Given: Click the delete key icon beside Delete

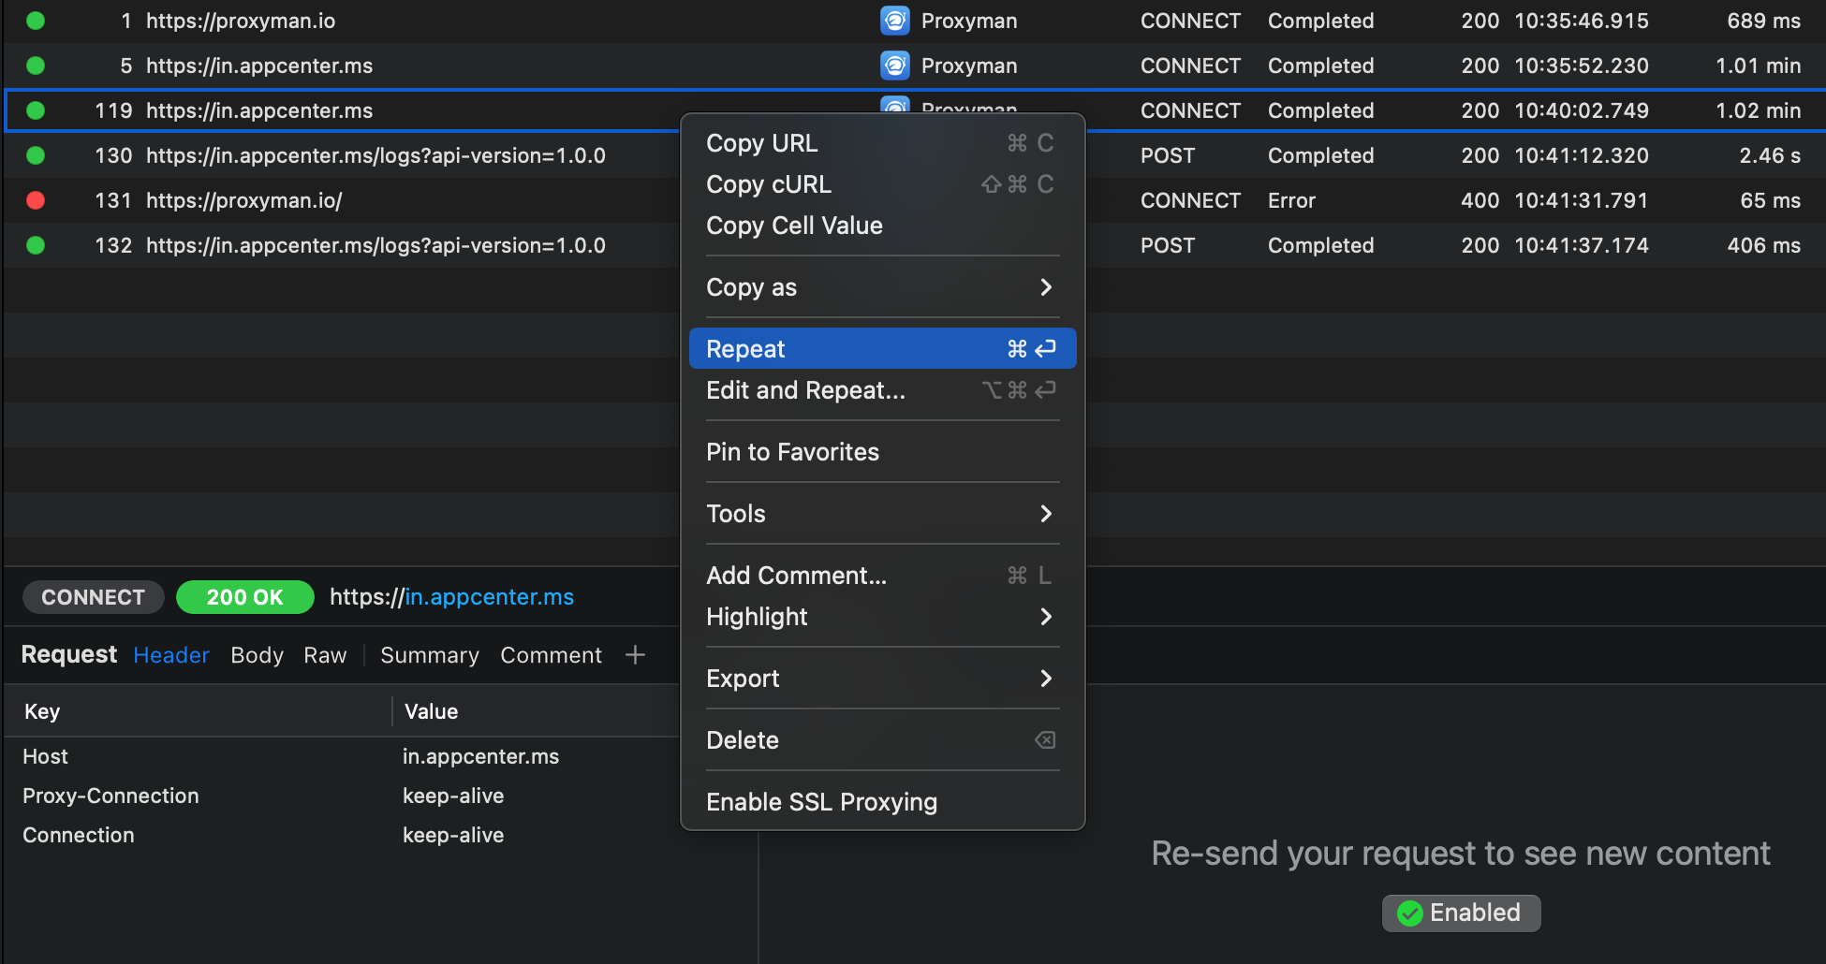Looking at the screenshot, I should pos(1045,740).
